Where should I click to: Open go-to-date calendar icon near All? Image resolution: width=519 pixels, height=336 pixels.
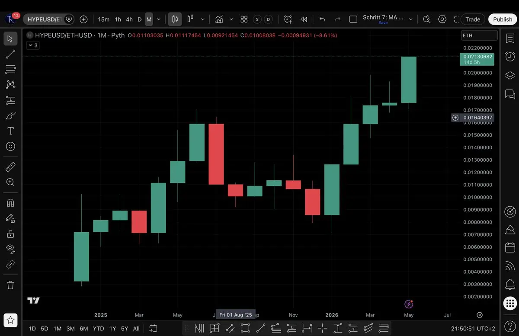tap(153, 328)
